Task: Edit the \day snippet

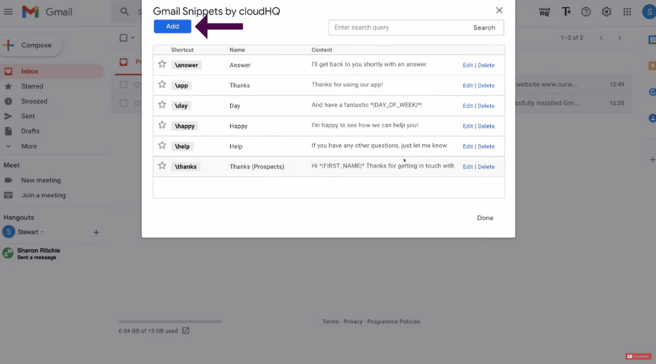Action: (467, 106)
